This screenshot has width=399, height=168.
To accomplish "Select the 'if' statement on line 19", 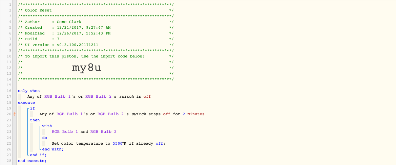I will point(32,108).
